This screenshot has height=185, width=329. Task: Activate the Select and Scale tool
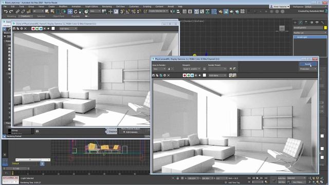tap(81, 11)
